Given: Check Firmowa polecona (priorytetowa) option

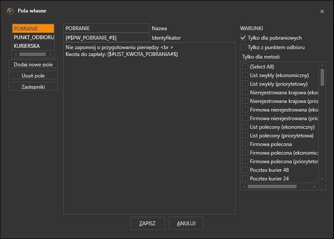Looking at the screenshot, I should (245, 161).
